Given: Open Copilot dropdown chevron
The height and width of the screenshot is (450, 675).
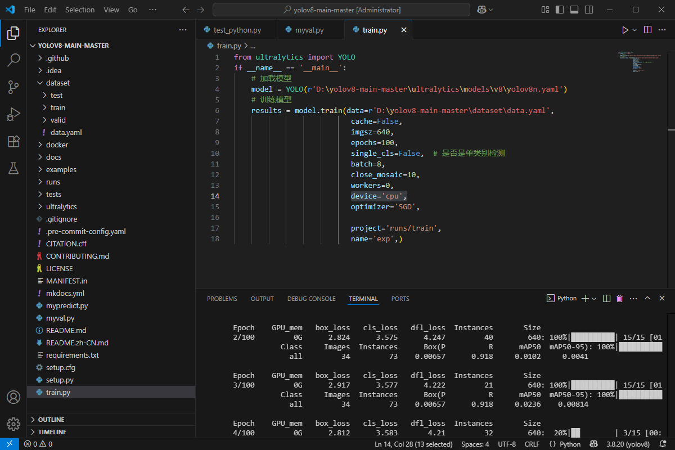Looking at the screenshot, I should tap(491, 10).
